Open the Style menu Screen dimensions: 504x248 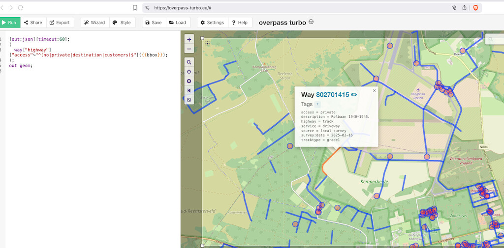[x=122, y=23]
